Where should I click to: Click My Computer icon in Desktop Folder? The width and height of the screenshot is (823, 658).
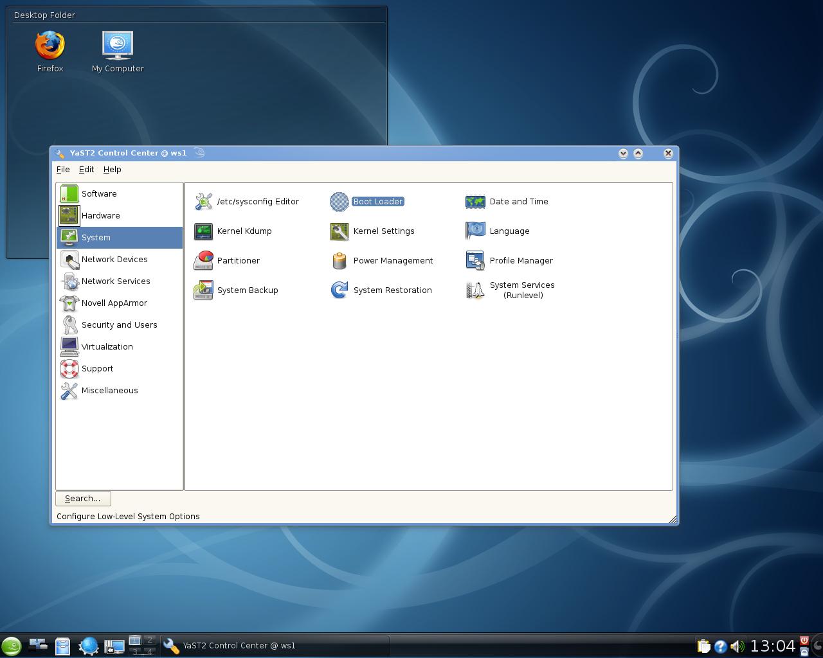[118, 51]
